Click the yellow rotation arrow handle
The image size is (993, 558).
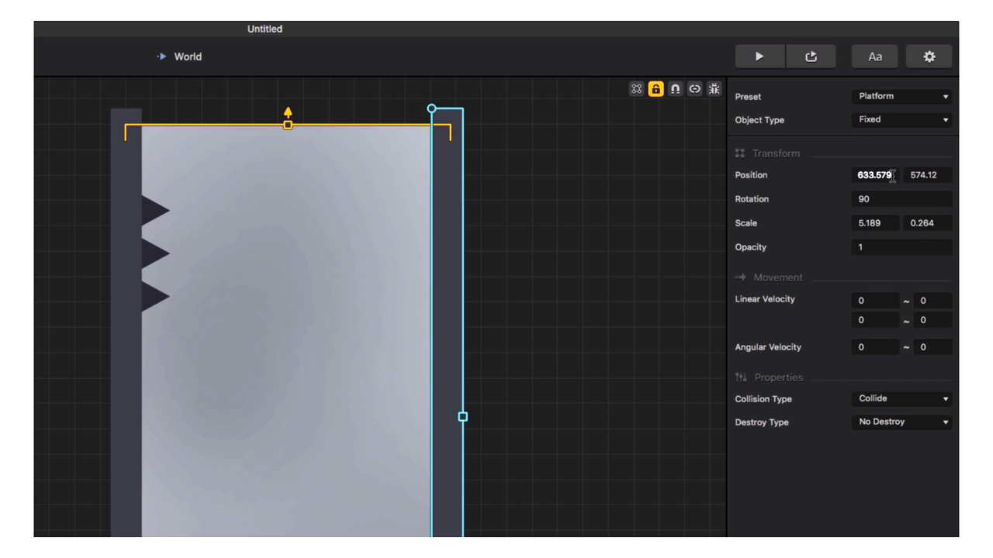[x=288, y=112]
